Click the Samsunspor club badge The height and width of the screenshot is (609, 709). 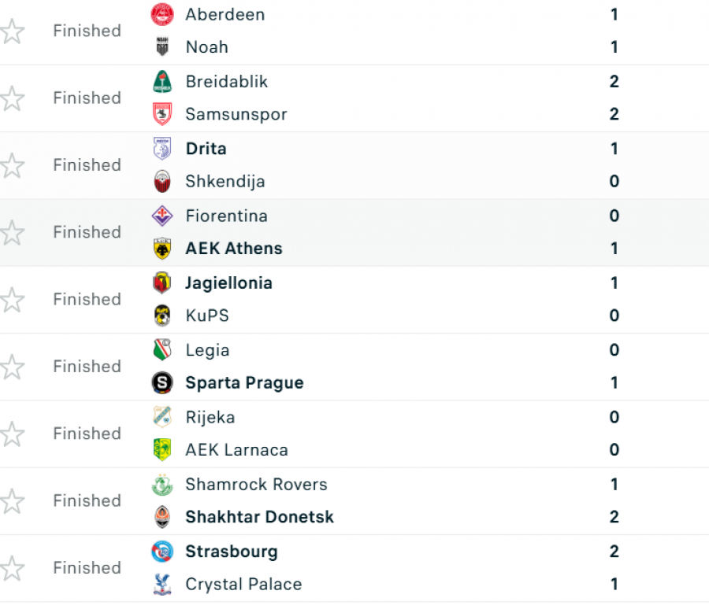161,114
